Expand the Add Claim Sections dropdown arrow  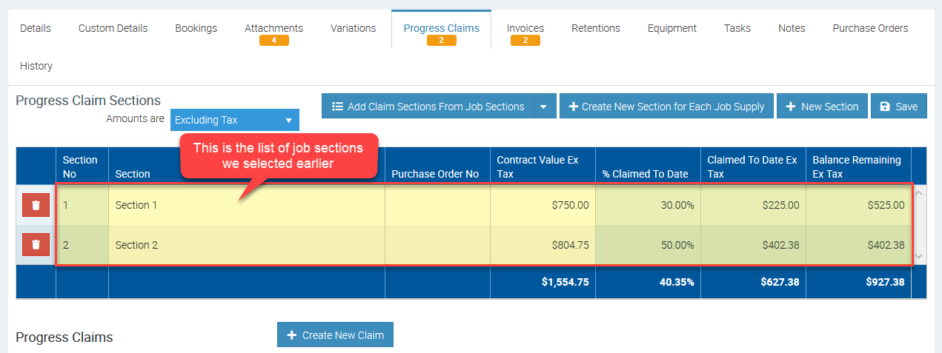click(543, 106)
